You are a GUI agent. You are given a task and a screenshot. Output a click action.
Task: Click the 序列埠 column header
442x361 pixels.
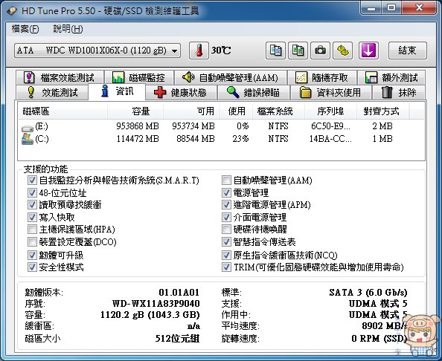pos(330,111)
